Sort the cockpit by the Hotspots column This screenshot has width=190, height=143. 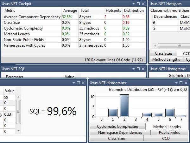click(113, 10)
